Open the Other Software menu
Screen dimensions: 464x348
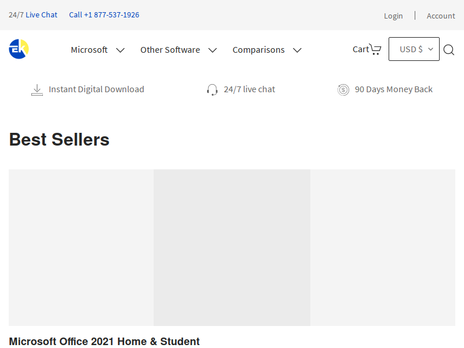coord(170,50)
